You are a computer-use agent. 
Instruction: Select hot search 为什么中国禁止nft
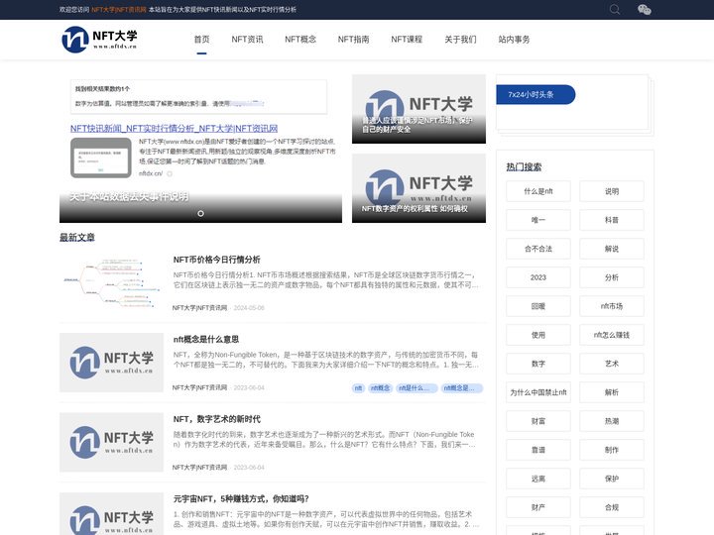click(538, 392)
